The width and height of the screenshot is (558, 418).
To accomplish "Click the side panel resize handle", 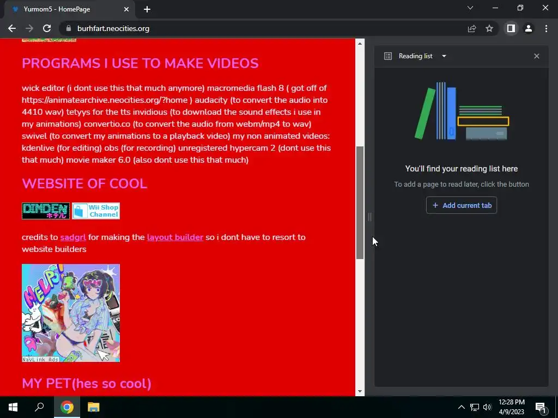I will coord(370,217).
